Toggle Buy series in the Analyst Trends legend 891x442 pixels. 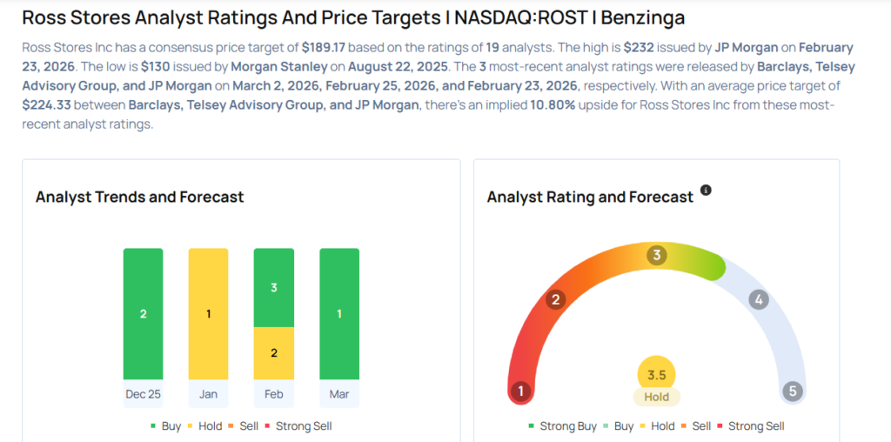click(166, 426)
